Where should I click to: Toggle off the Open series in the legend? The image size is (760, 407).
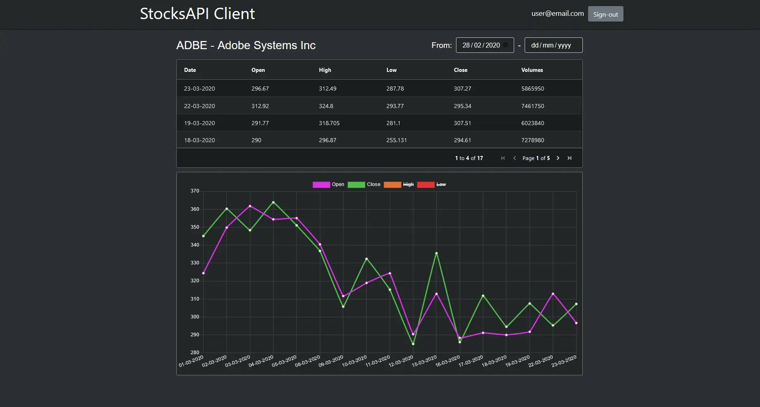pyautogui.click(x=338, y=184)
